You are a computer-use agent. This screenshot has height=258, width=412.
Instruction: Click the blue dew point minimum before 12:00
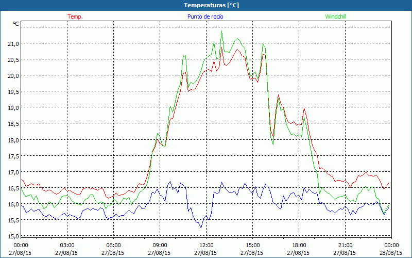pos(201,228)
